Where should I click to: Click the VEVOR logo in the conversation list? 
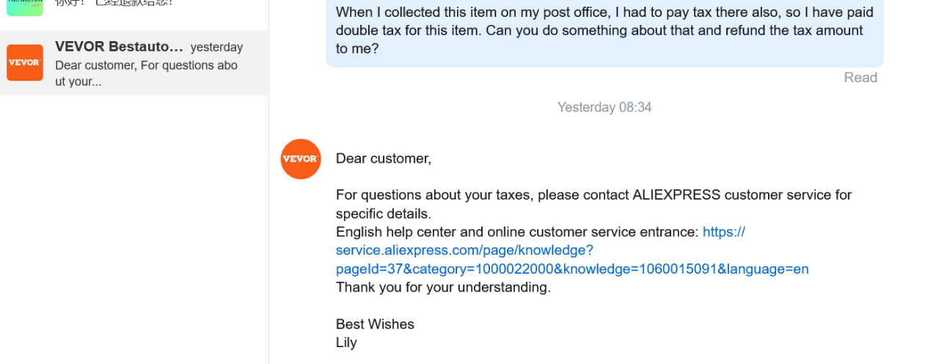point(25,62)
